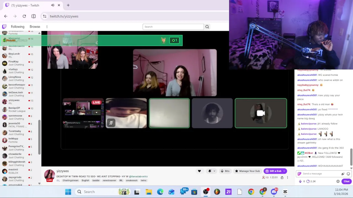Click sidebar scroll-up arrow
353x198 pixels.
[x=39, y=33]
